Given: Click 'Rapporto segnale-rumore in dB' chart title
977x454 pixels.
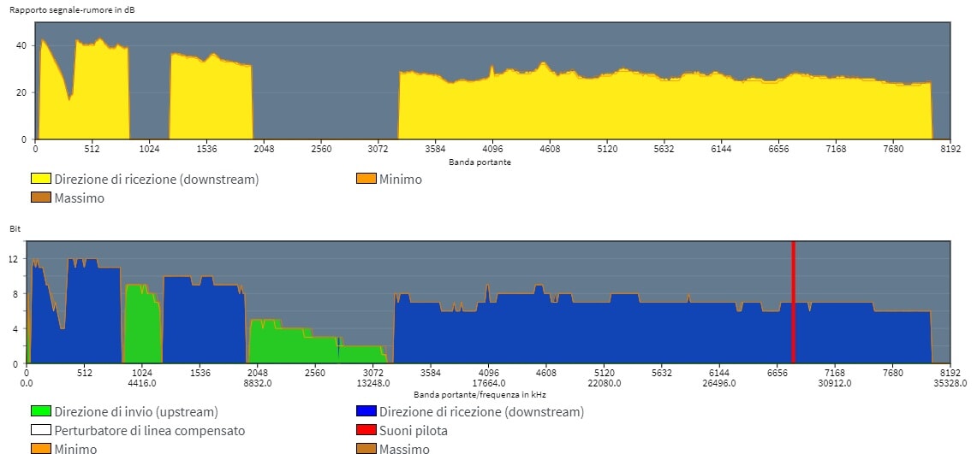Looking at the screenshot, I should pyautogui.click(x=72, y=9).
